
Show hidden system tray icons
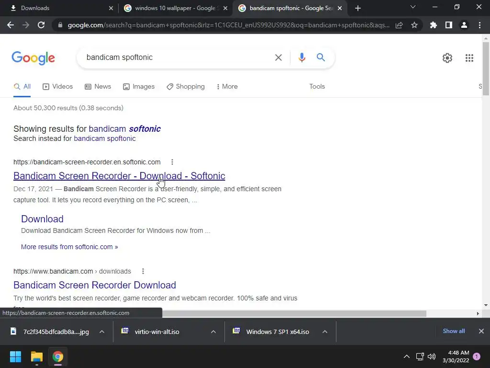tap(407, 356)
